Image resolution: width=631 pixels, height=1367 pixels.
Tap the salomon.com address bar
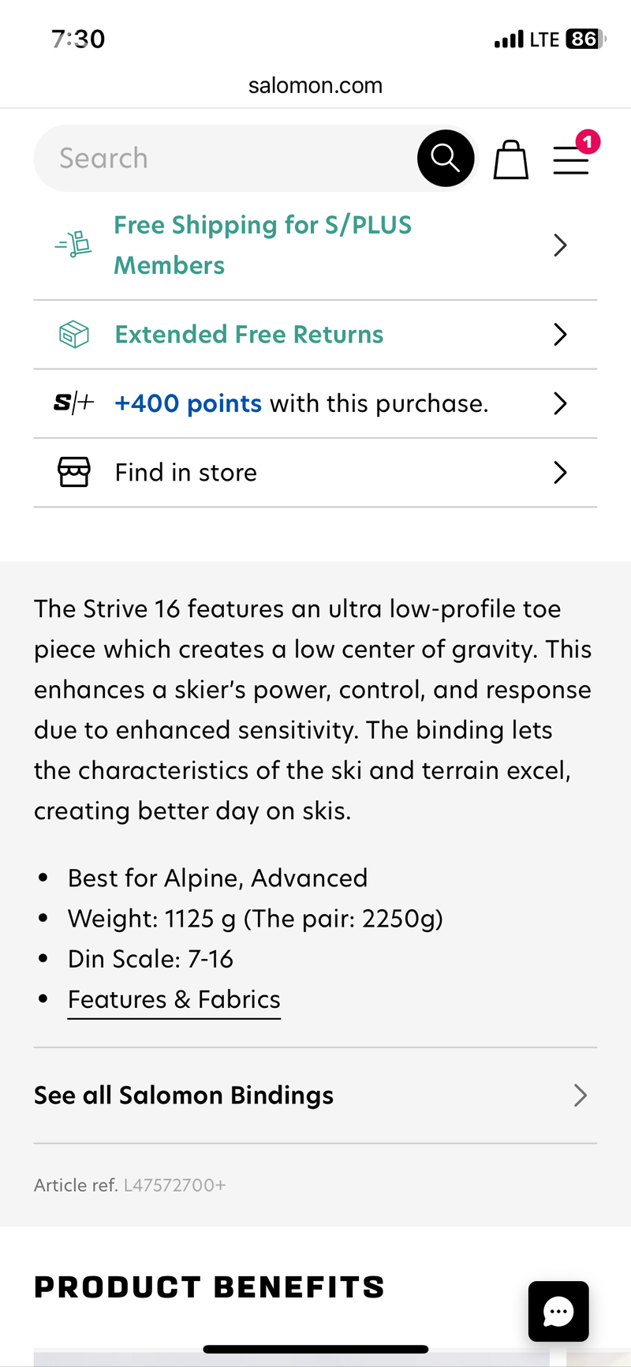315,85
